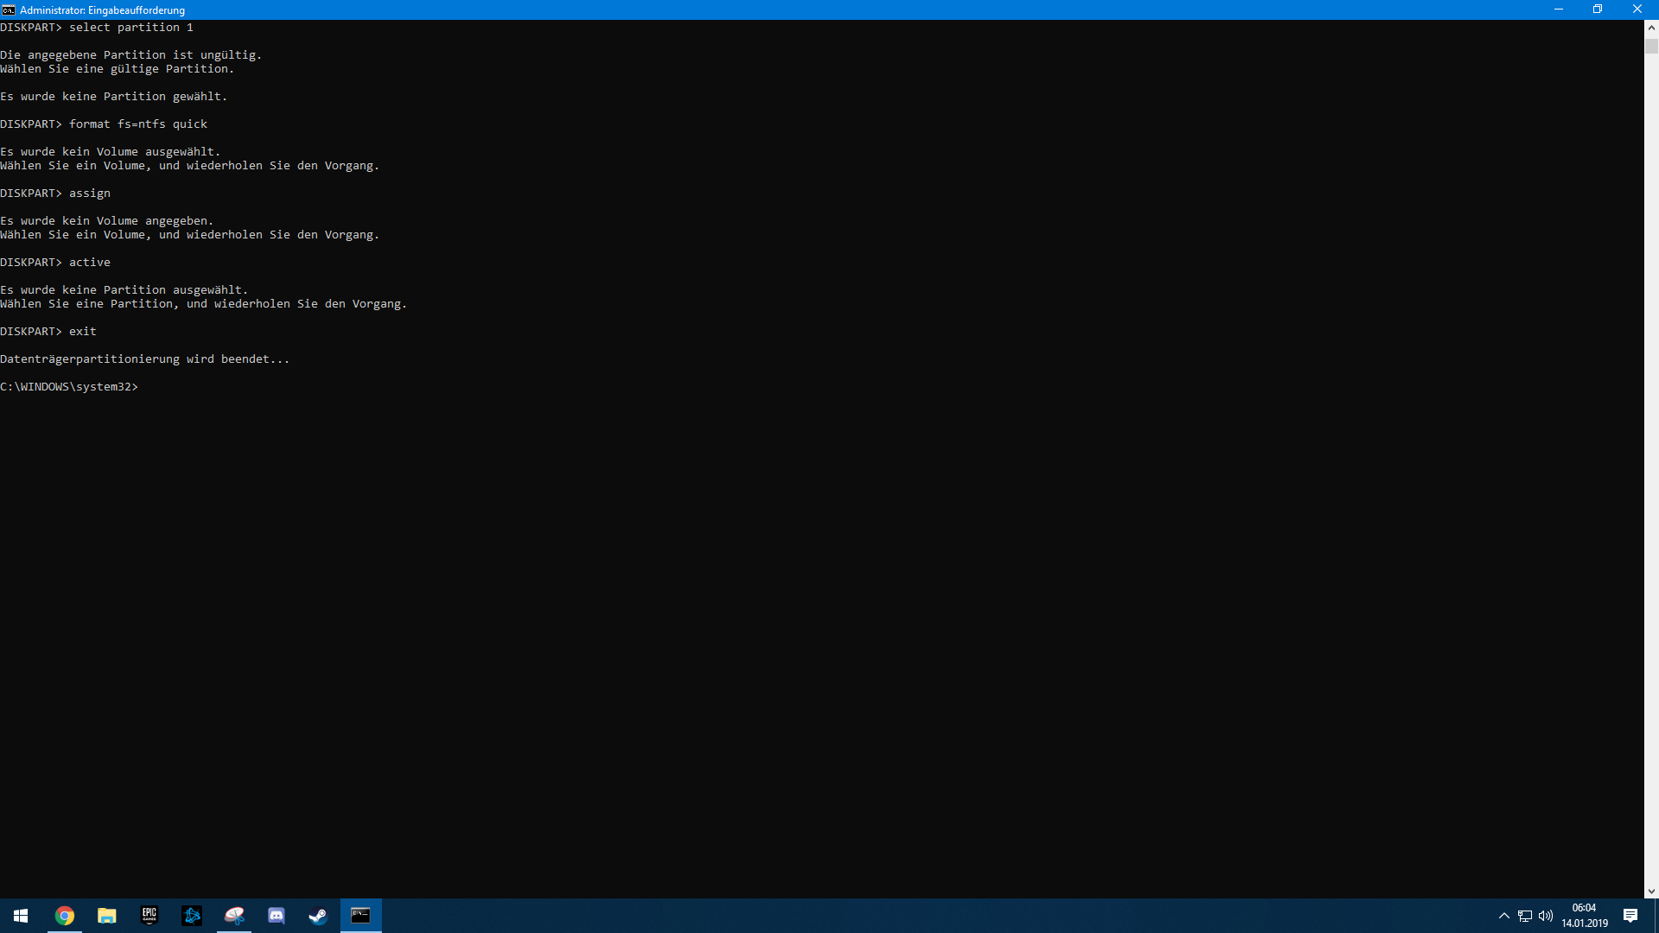The height and width of the screenshot is (933, 1659).
Task: Open Steam from the taskbar
Action: [x=318, y=916]
